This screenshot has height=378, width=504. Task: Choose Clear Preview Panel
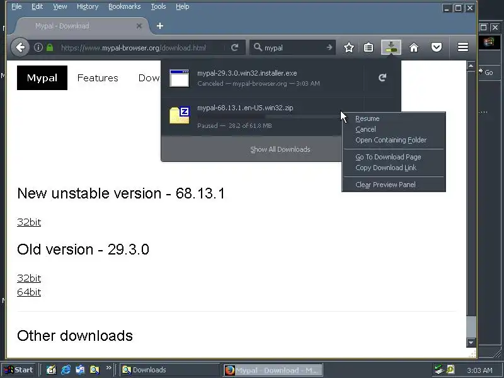point(393,185)
